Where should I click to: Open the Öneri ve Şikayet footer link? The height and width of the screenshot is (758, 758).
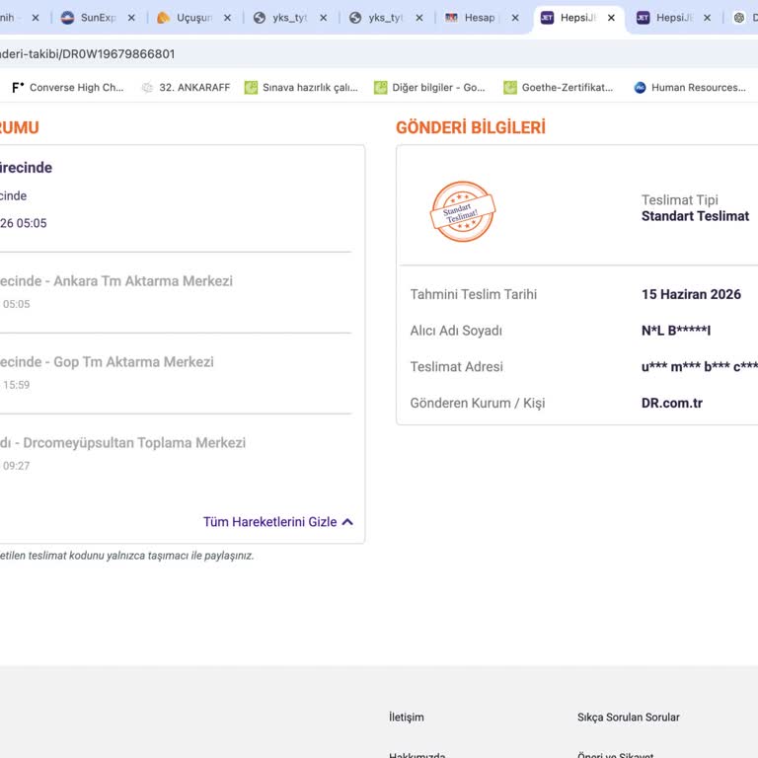615,754
